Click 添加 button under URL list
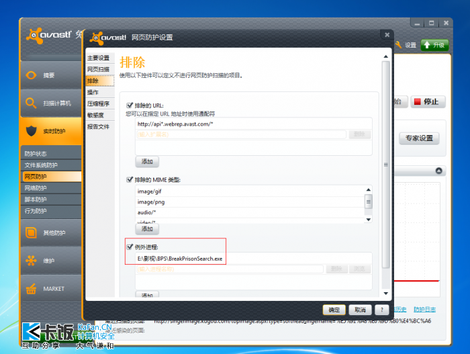Viewport: 470px width, 354px height. coord(147,161)
